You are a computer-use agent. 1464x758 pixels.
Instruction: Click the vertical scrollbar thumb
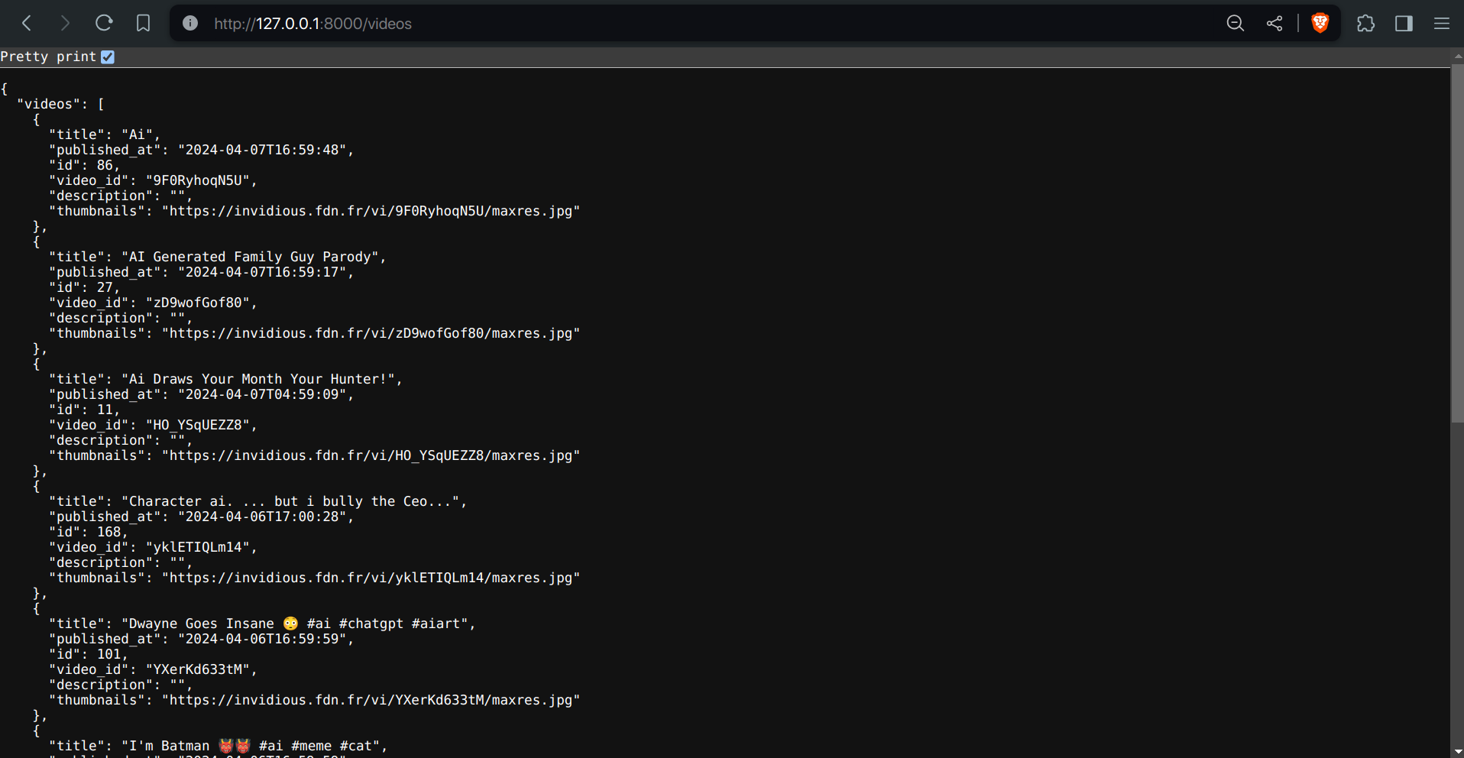pyautogui.click(x=1457, y=243)
